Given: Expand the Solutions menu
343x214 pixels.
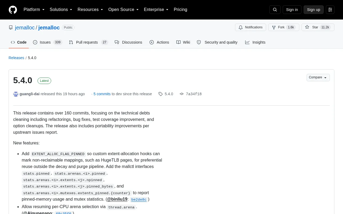Looking at the screenshot, I should pyautogui.click(x=61, y=10).
